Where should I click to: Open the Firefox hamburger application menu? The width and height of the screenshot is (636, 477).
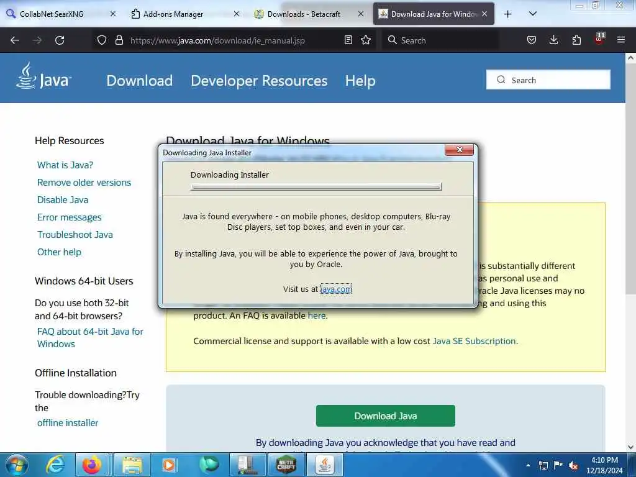coord(621,40)
